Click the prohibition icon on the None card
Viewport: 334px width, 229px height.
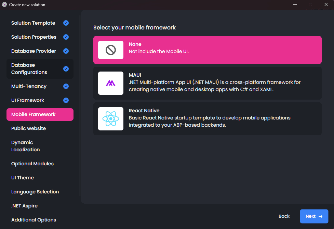[x=110, y=50]
